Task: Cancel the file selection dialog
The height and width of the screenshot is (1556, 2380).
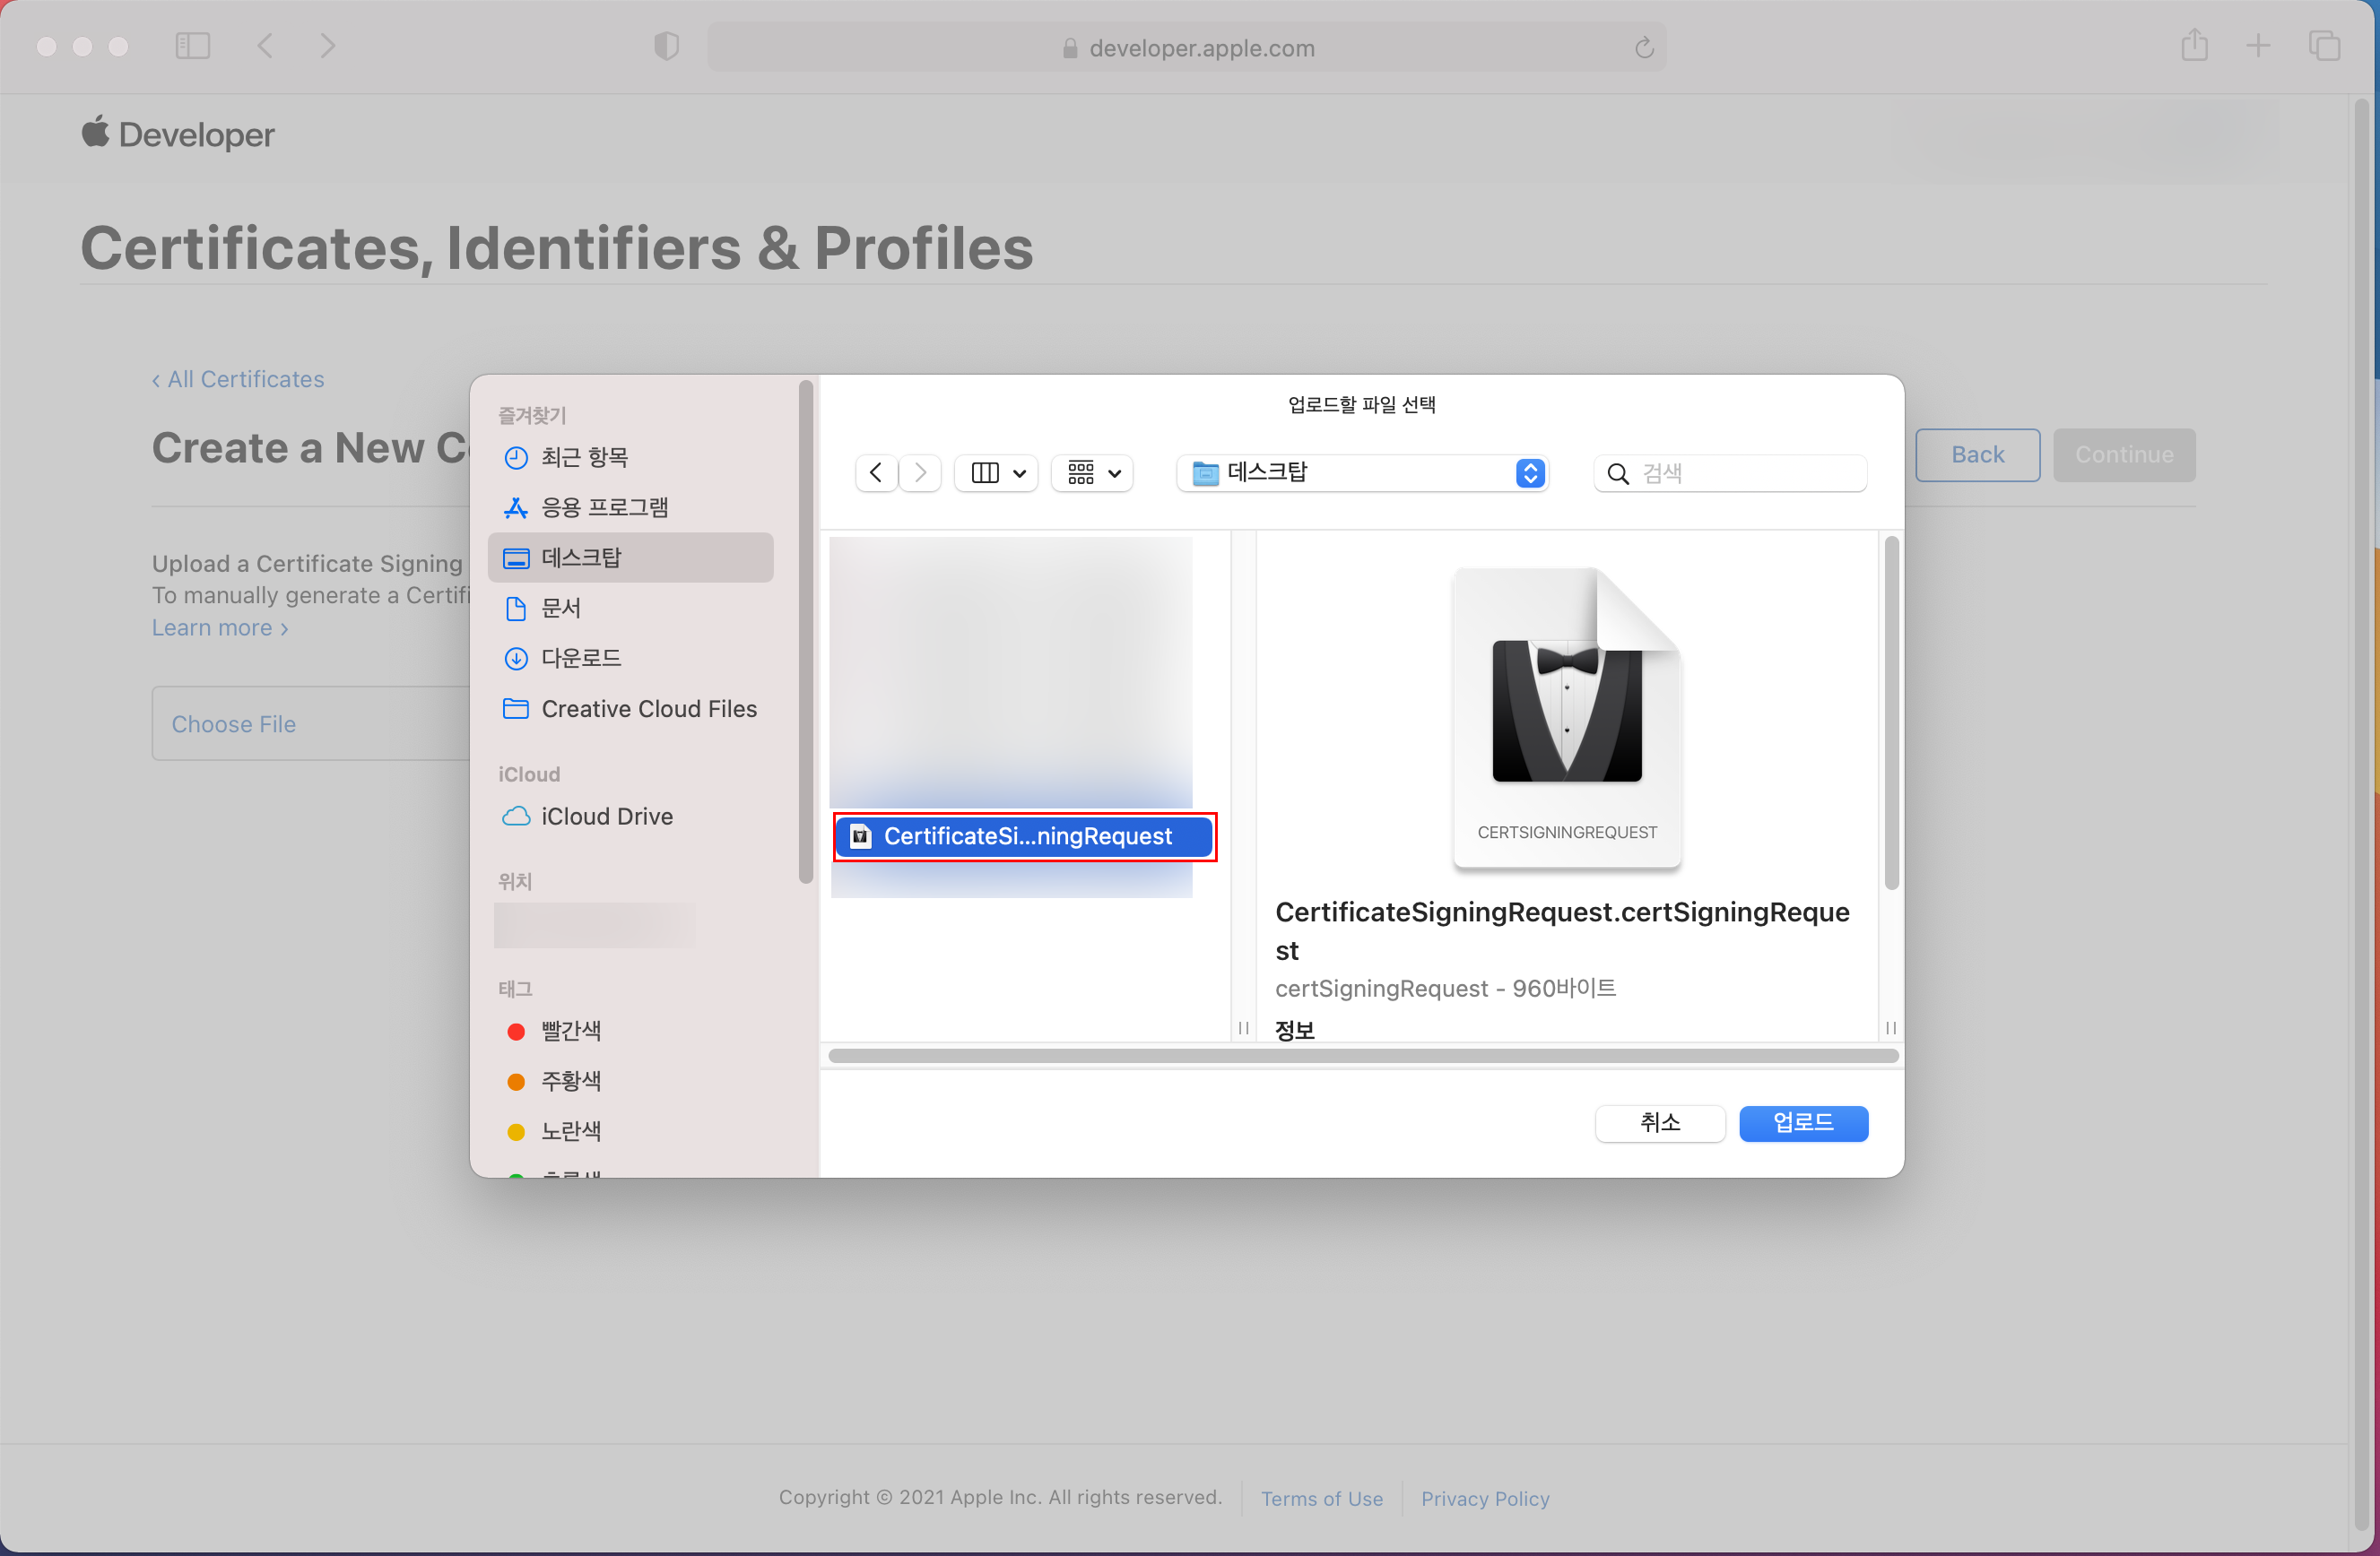Action: 1659,1123
